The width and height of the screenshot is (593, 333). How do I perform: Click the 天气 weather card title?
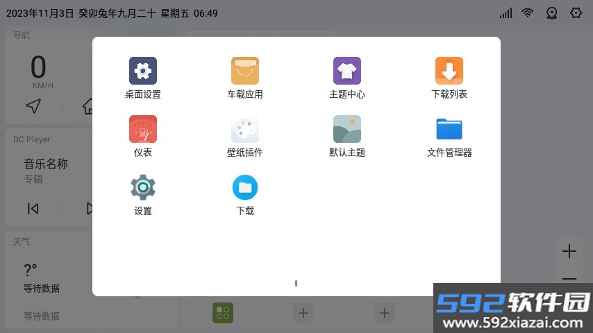pyautogui.click(x=21, y=241)
